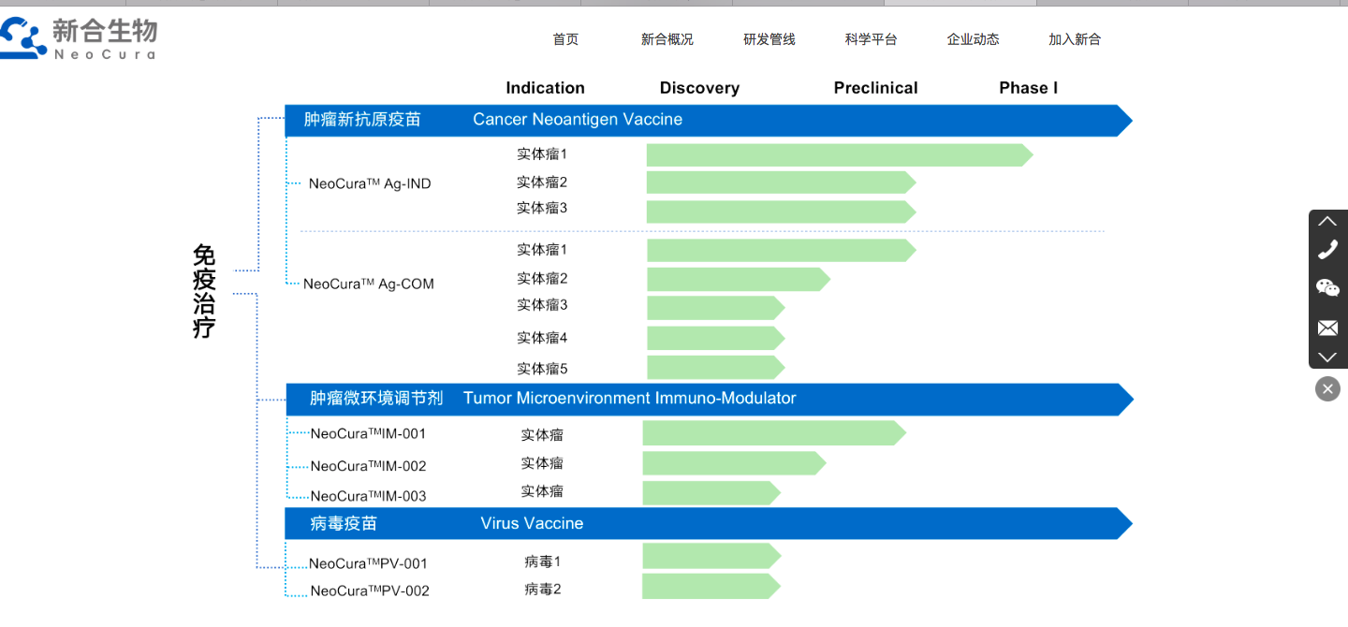The height and width of the screenshot is (627, 1348).
Task: Open the 首页 menu item
Action: click(565, 39)
